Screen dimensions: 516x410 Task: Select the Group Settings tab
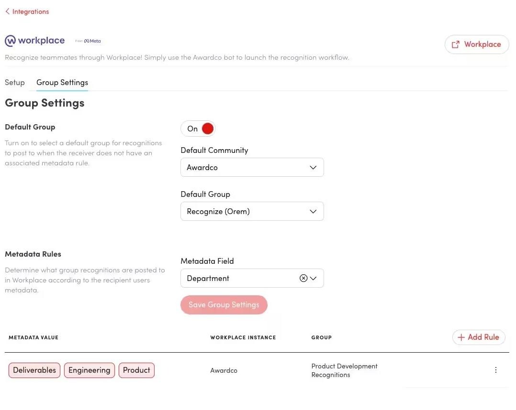click(62, 82)
